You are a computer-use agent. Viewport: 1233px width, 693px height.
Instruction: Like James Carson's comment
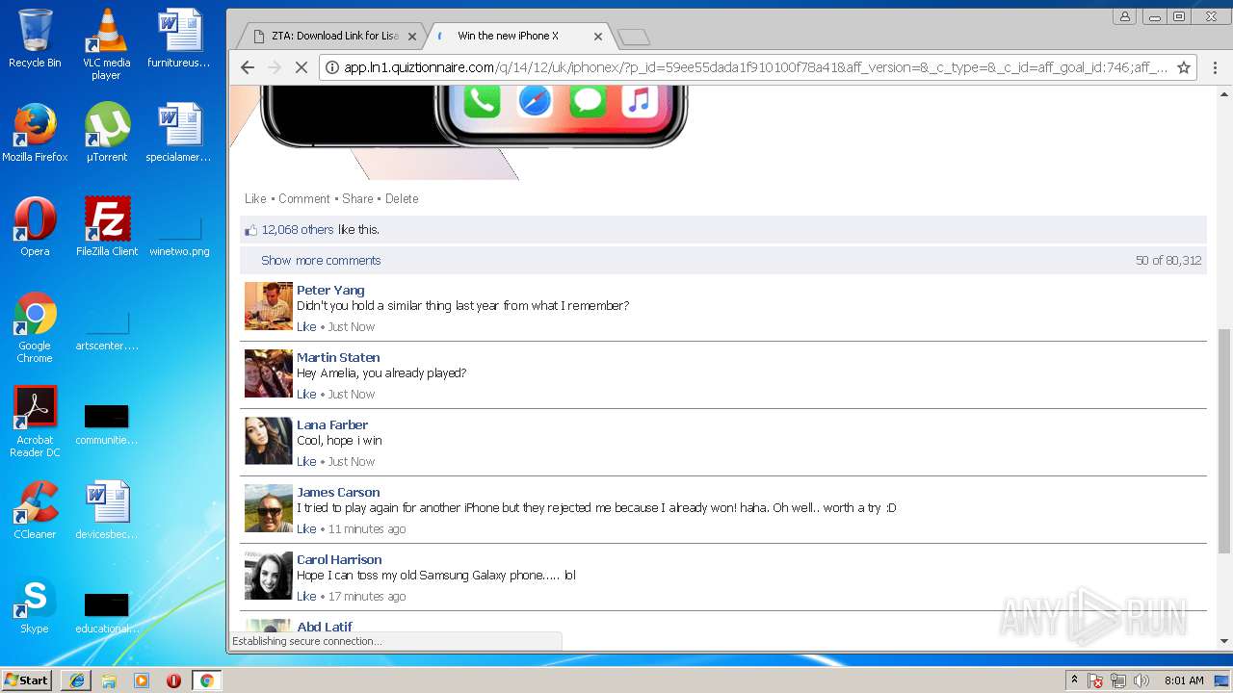[306, 528]
